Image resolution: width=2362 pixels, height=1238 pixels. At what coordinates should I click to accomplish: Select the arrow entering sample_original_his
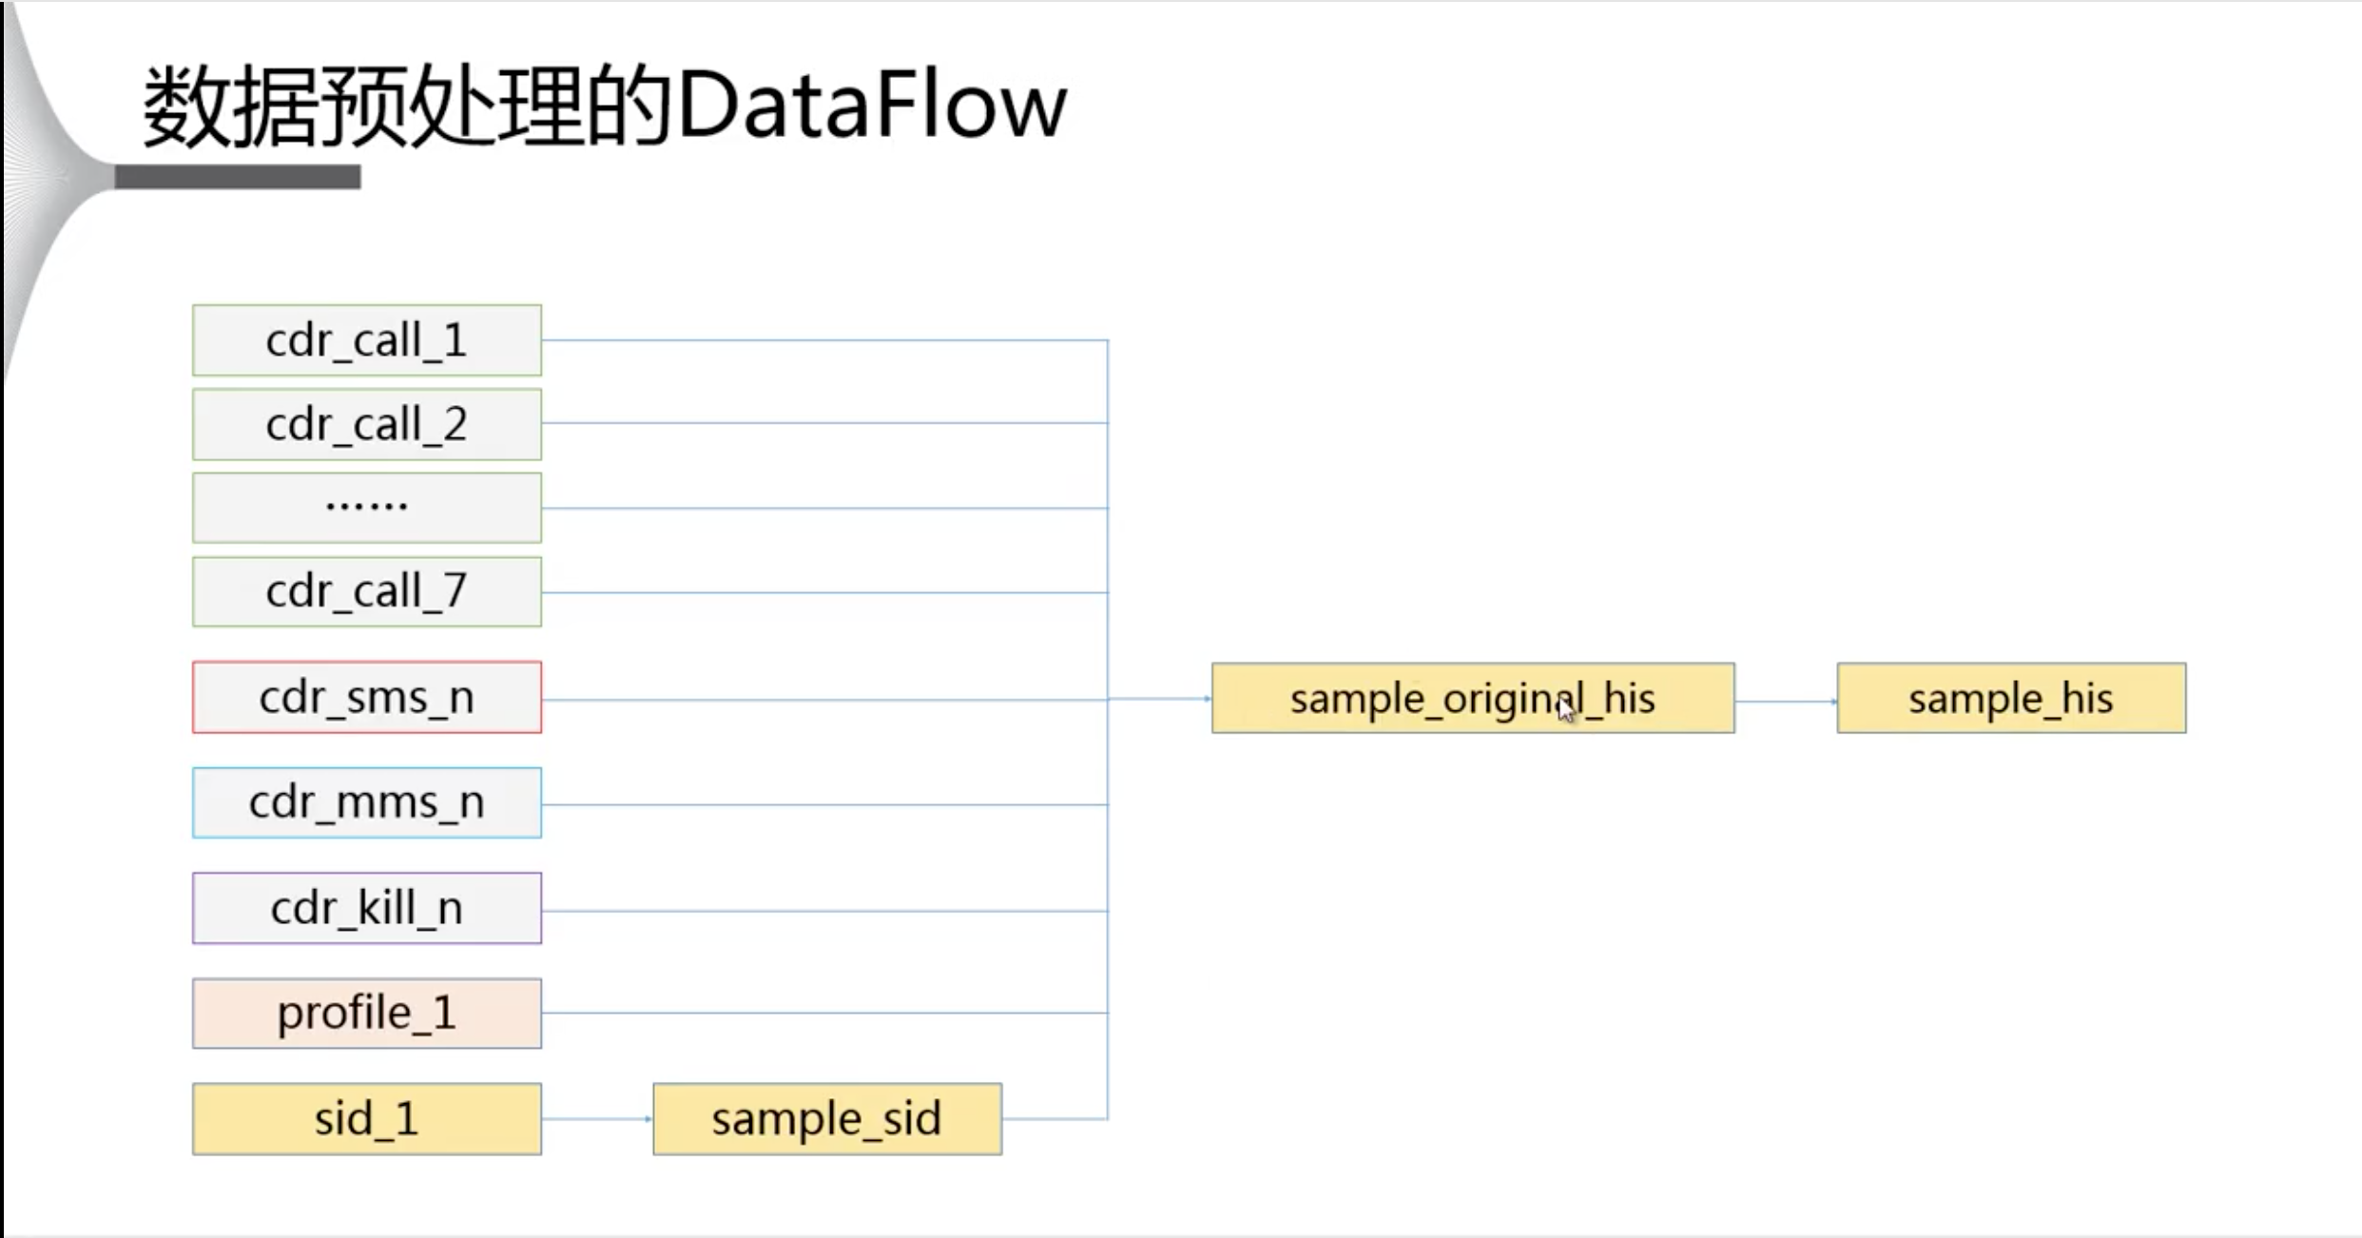[x=1160, y=699]
